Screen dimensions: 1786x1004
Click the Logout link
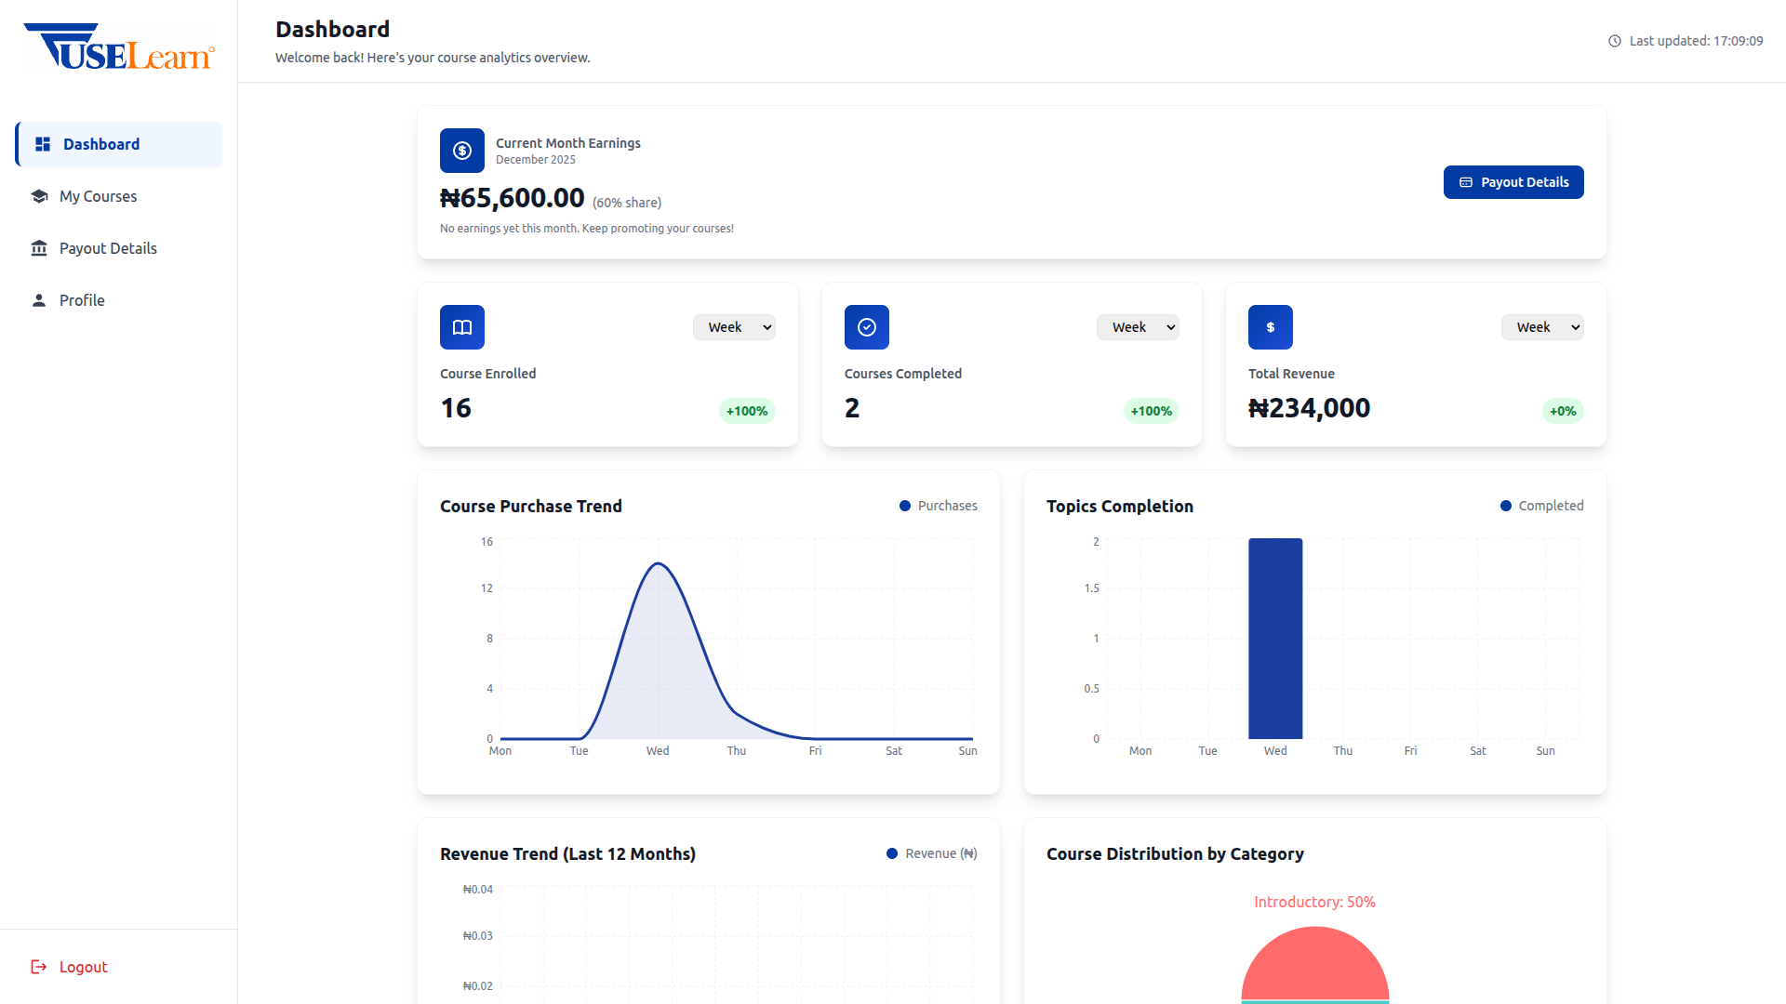tap(83, 967)
